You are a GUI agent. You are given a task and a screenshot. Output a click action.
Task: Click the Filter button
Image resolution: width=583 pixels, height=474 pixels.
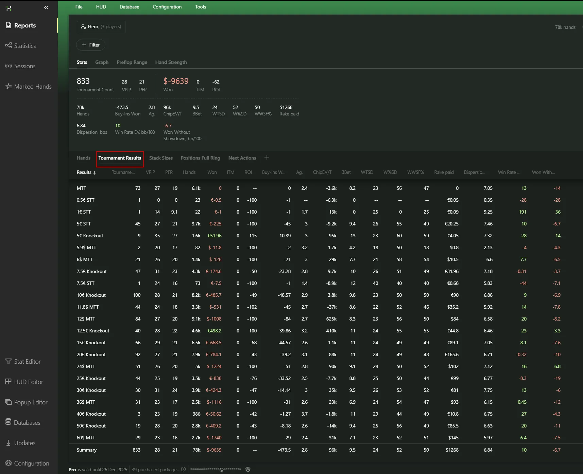coord(91,45)
